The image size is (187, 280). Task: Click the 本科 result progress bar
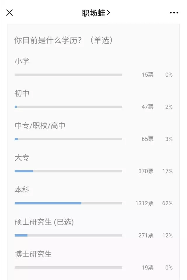click(68, 203)
